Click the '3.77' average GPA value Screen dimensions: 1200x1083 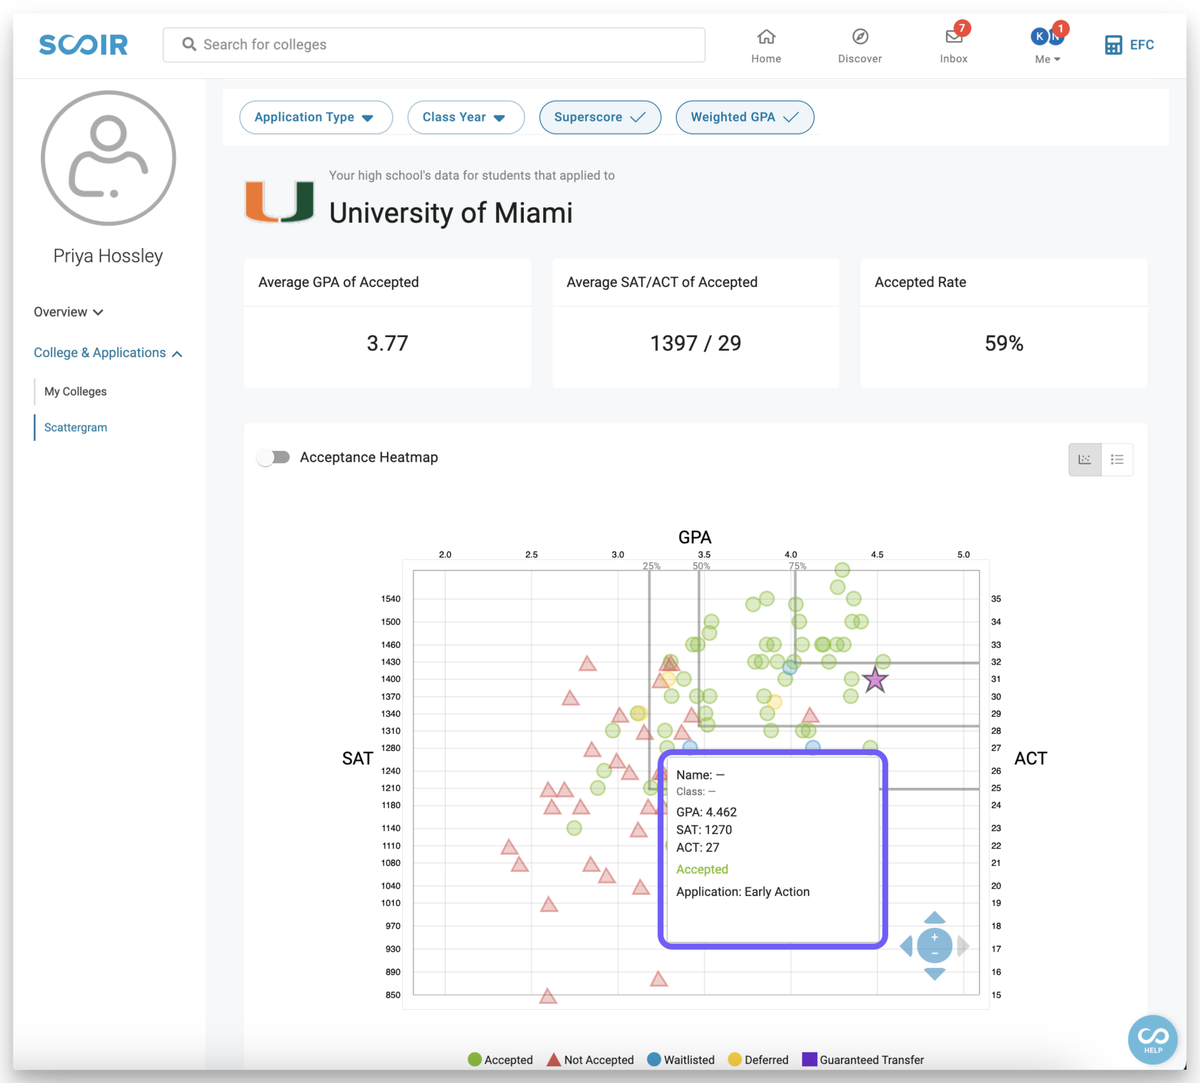pyautogui.click(x=387, y=343)
